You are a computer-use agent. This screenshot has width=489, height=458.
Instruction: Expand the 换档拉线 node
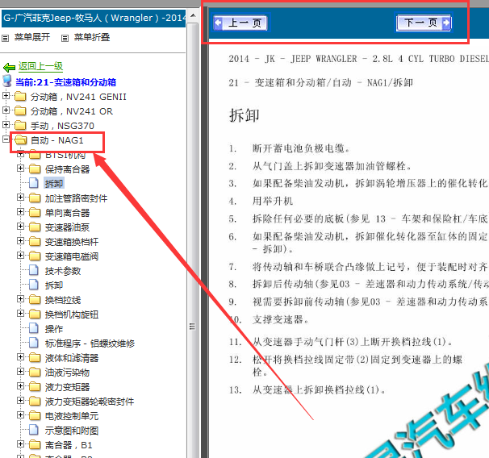pos(20,299)
